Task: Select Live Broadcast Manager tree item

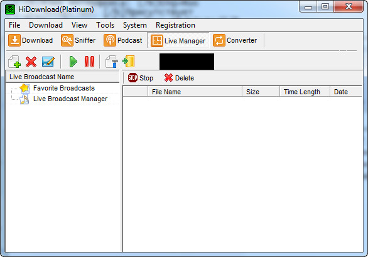Action: 70,99
